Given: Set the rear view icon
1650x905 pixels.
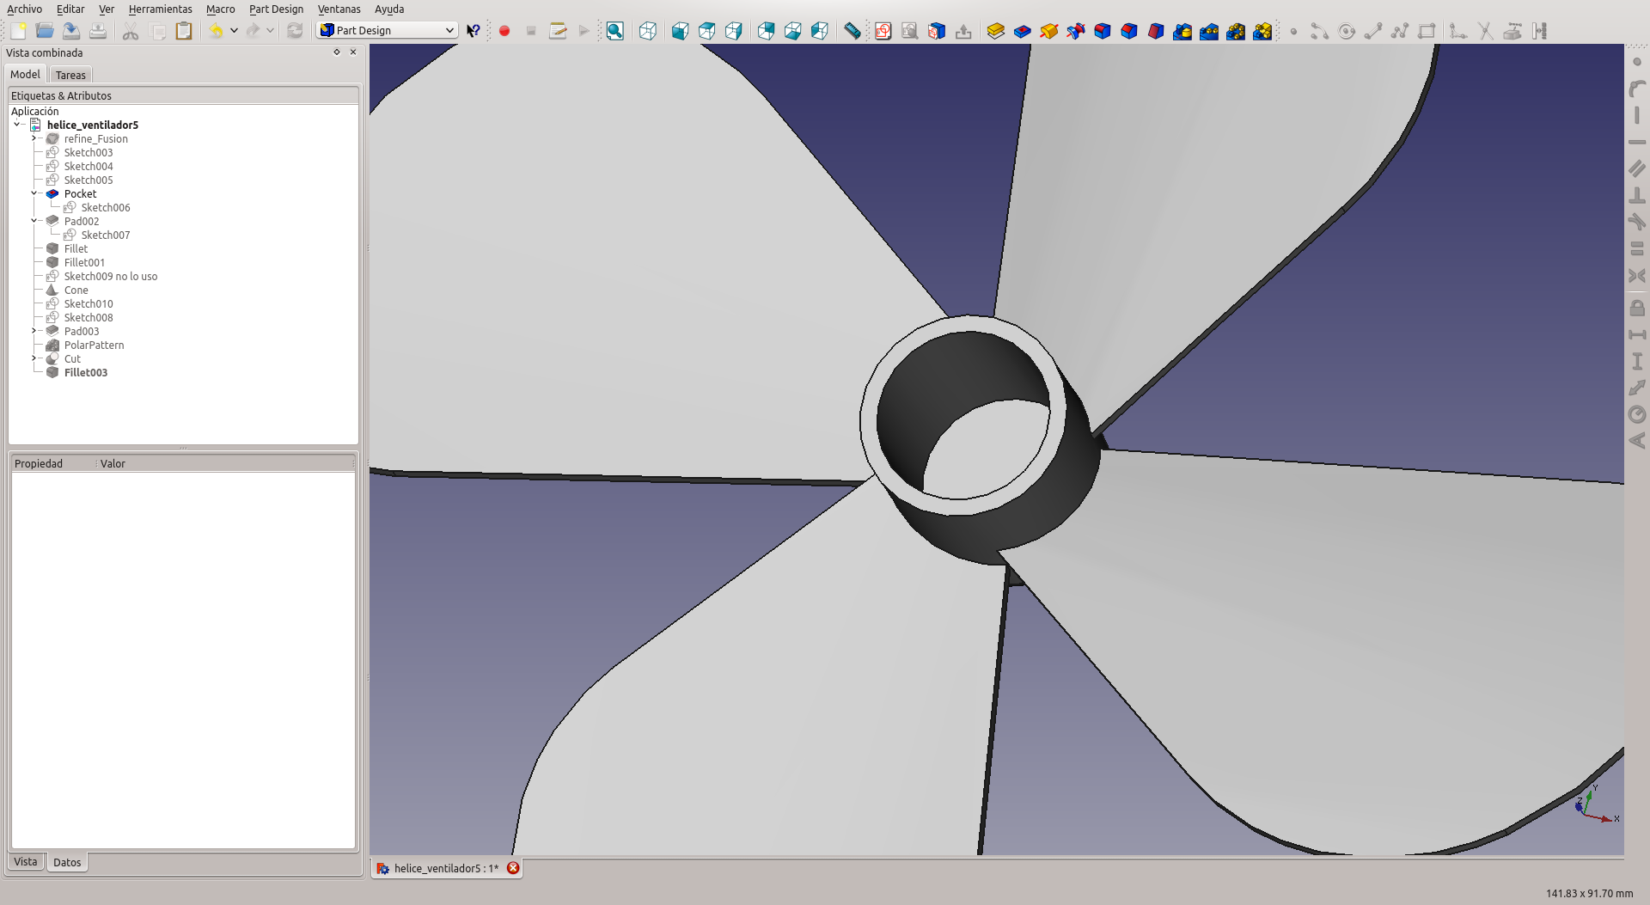Looking at the screenshot, I should pos(766,31).
